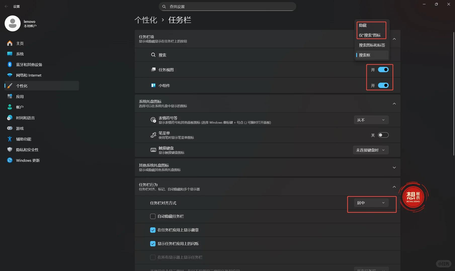The height and width of the screenshot is (271, 455).
Task: Open Windows 更新 settings
Action: tap(28, 160)
